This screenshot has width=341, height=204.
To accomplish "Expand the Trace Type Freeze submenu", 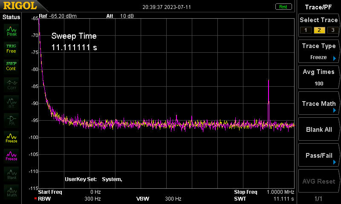I will click(x=318, y=51).
